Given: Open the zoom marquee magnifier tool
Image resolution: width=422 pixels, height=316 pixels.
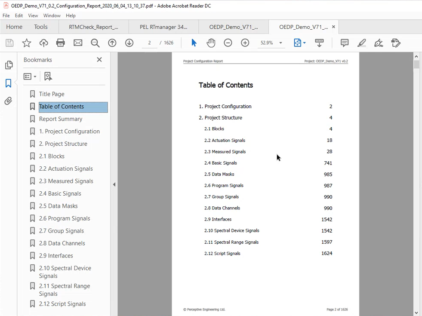Looking at the screenshot, I should pyautogui.click(x=95, y=43).
